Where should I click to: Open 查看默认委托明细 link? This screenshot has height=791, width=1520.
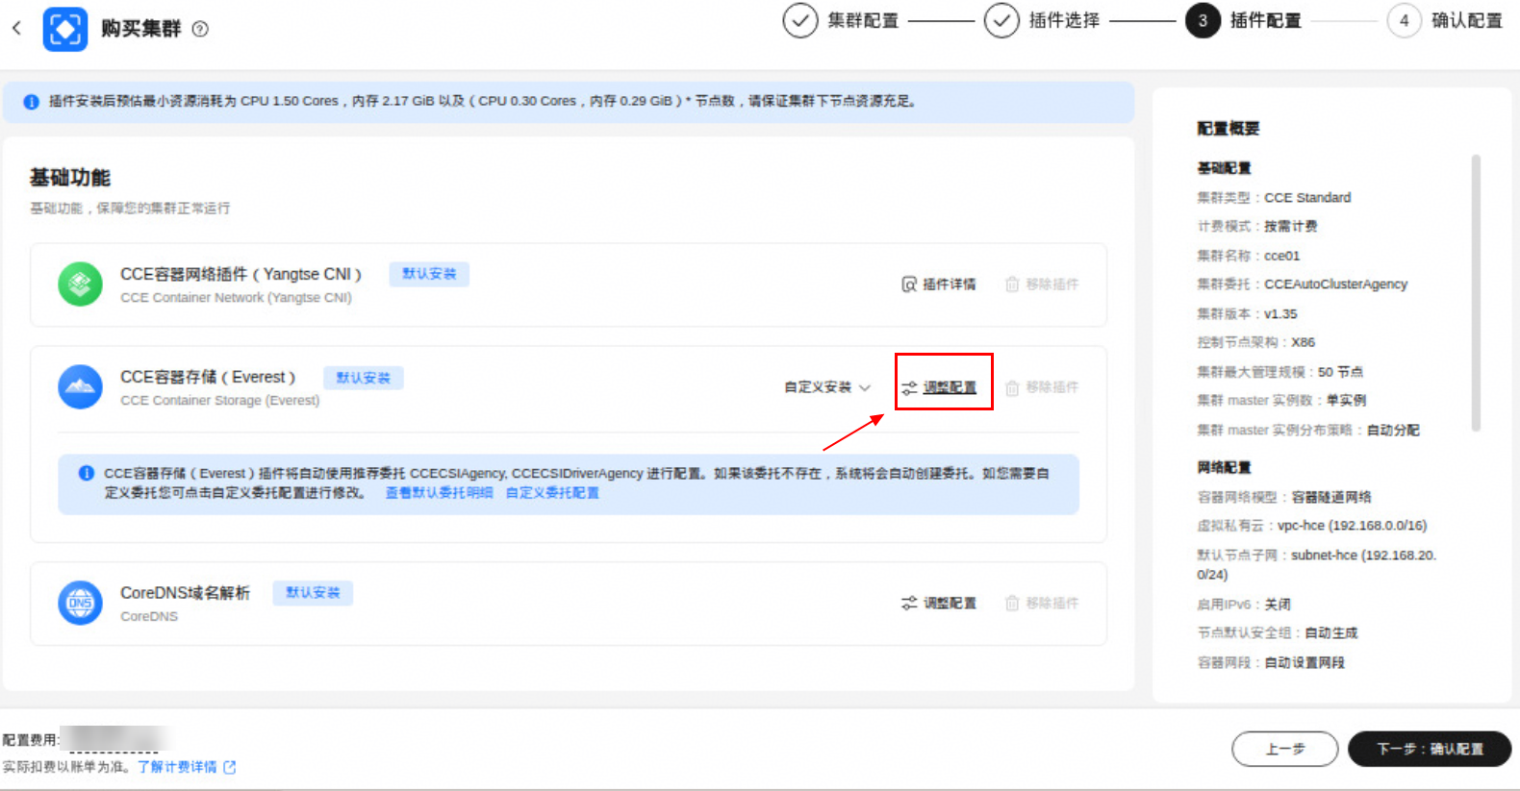pos(439,493)
